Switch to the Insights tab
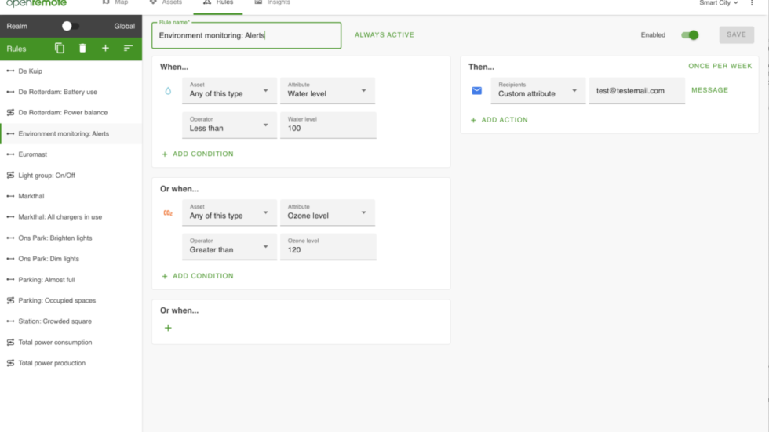769x432 pixels. [272, 3]
